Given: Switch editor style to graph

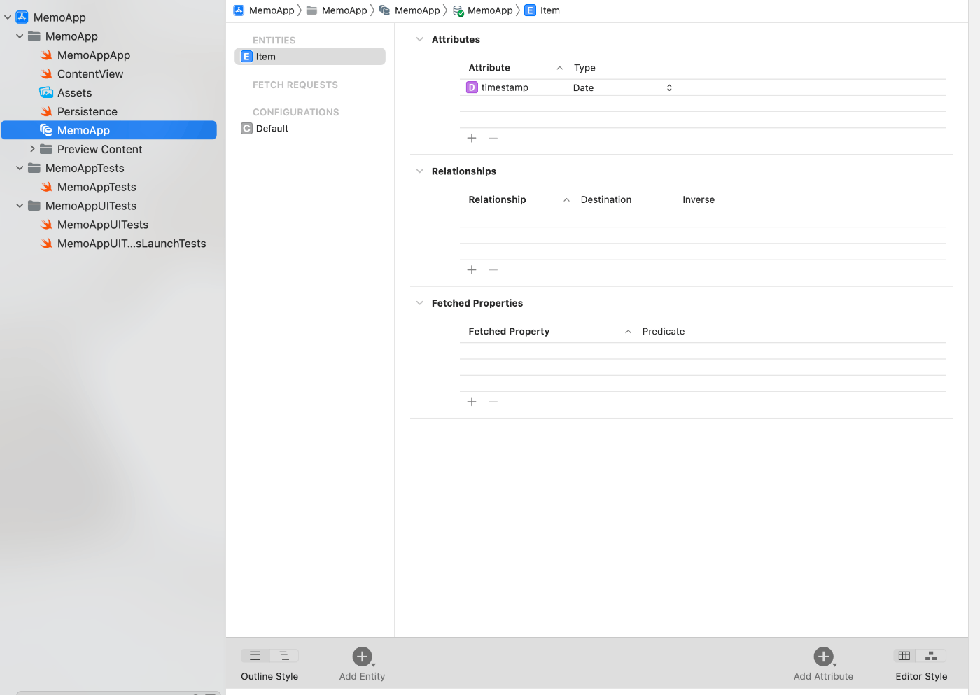Looking at the screenshot, I should pos(931,656).
